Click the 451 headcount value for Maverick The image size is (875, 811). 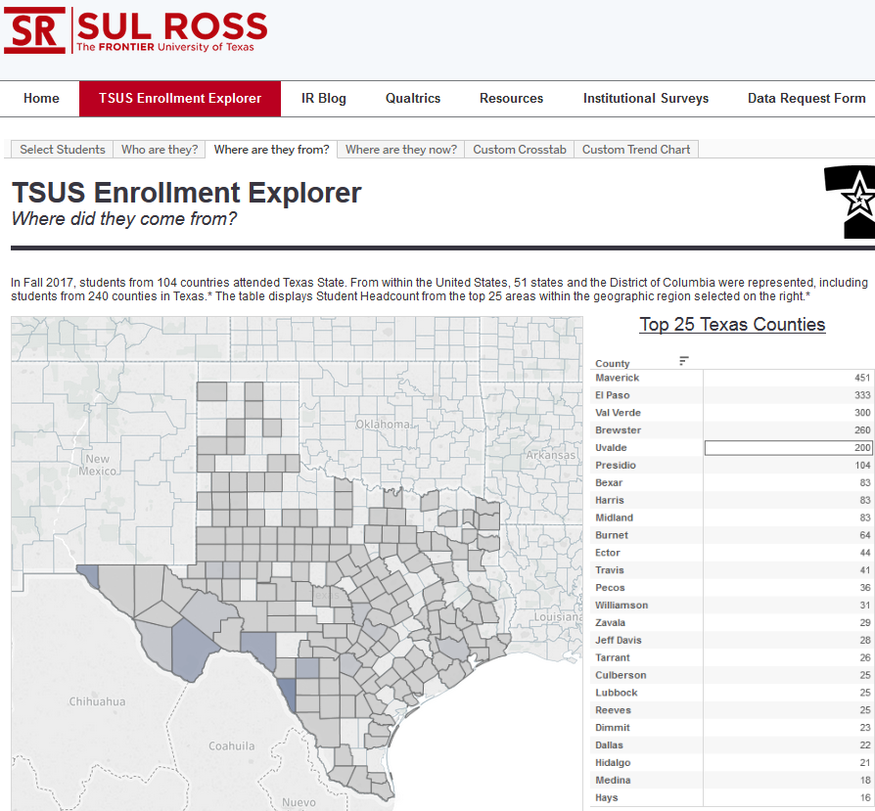pos(862,378)
